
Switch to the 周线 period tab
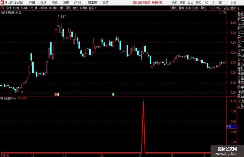(x=68, y=8)
